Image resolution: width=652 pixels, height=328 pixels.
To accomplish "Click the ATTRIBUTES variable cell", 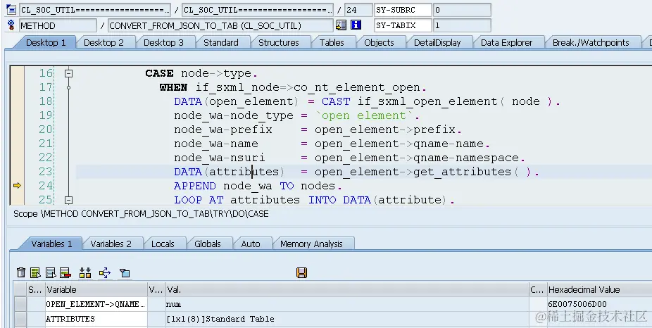I will tap(96, 319).
